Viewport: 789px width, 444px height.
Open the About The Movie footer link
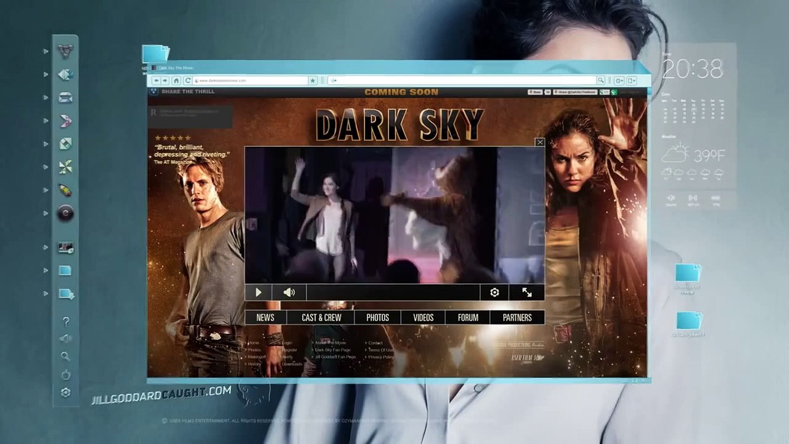(x=330, y=343)
